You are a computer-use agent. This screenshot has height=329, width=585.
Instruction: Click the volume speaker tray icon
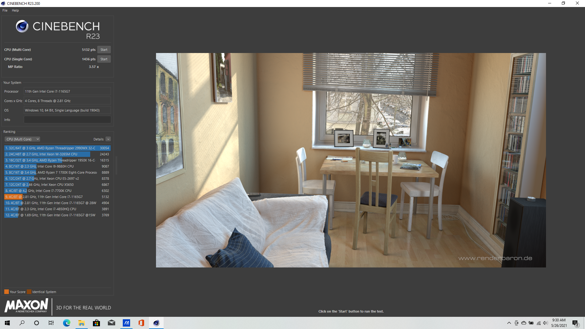tap(545, 323)
